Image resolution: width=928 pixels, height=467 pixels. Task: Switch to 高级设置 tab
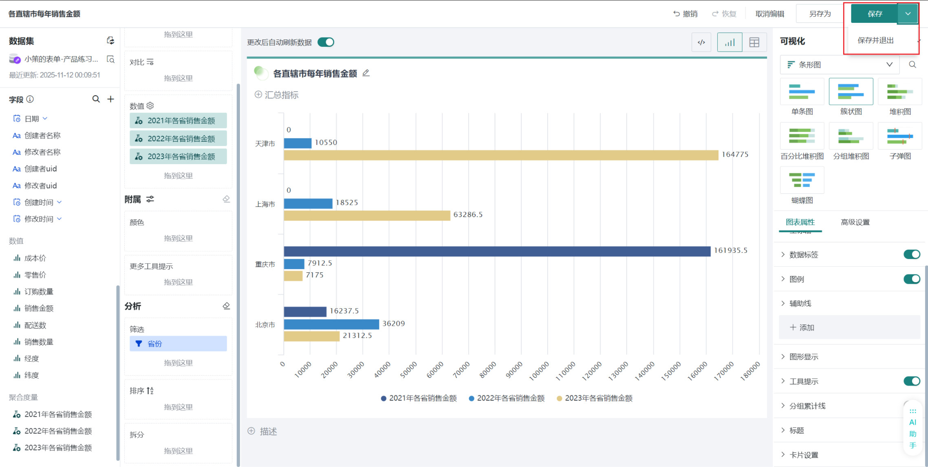(855, 222)
